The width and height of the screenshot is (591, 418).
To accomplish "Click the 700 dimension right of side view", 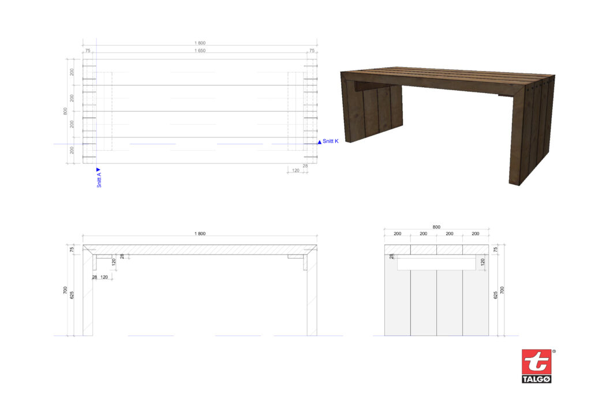I will (x=502, y=290).
